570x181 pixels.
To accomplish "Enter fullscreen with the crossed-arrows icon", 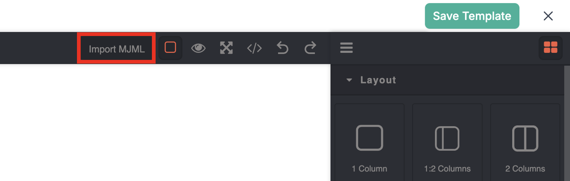I will 226,48.
